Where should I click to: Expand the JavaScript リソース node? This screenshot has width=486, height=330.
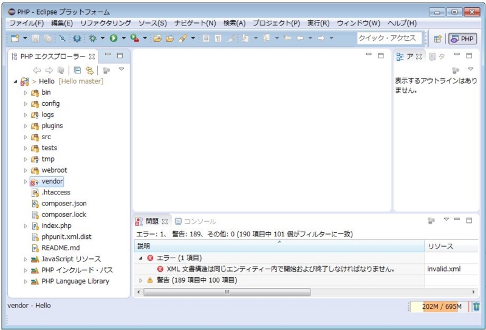pos(26,260)
